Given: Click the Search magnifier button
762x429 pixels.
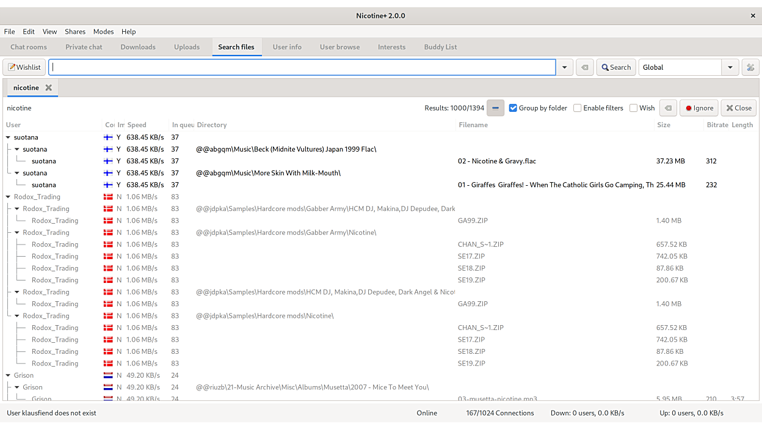Looking at the screenshot, I should point(616,67).
